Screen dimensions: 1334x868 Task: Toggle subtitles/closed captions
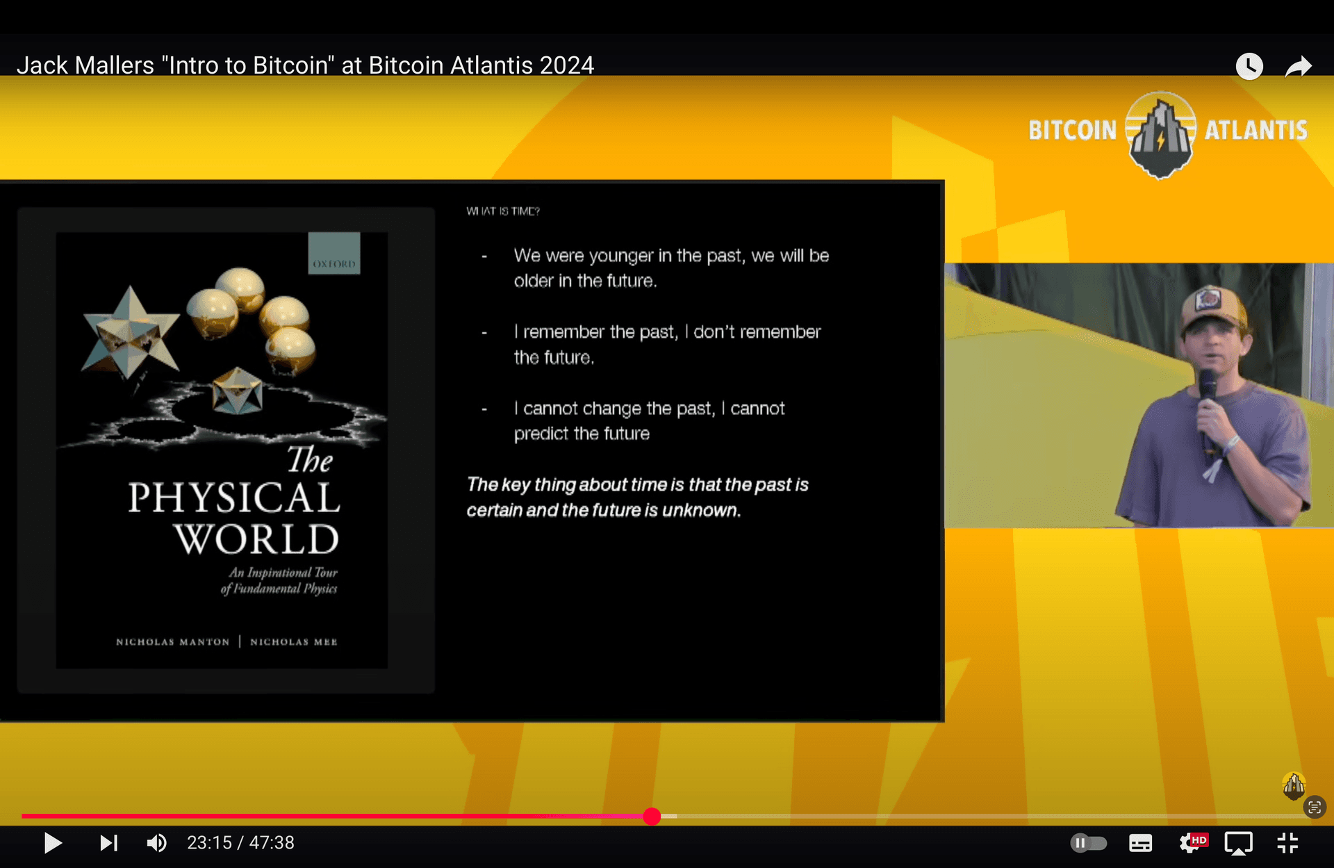1140,843
